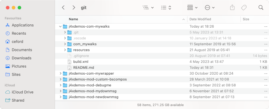The image size is (269, 109).
Task: Select the .git folder icon
Action: [x=69, y=32]
